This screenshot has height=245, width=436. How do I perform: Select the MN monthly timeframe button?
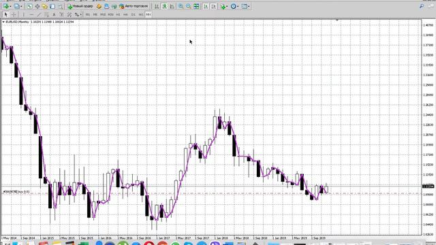pyautogui.click(x=149, y=14)
